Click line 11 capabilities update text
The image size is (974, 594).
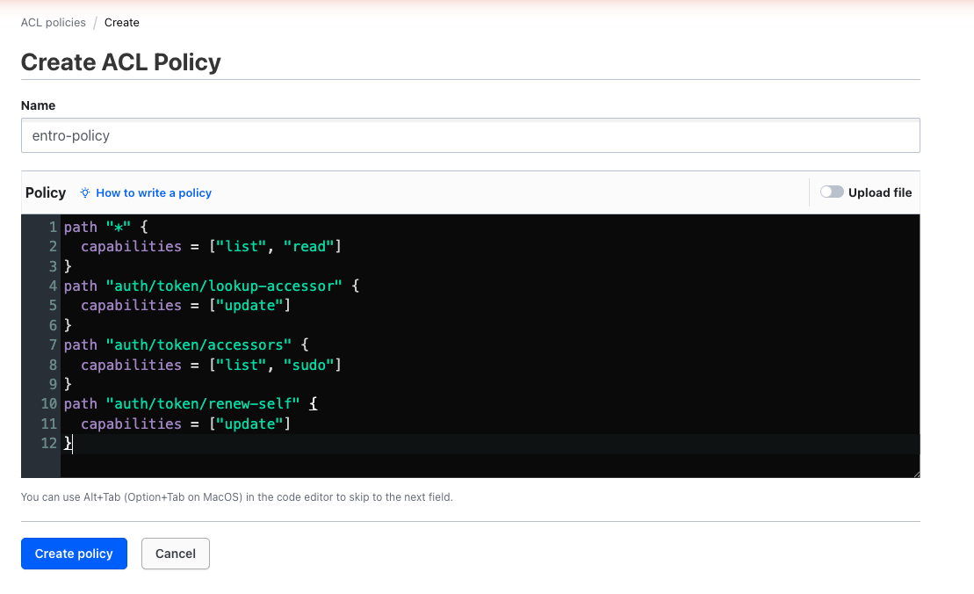click(185, 424)
